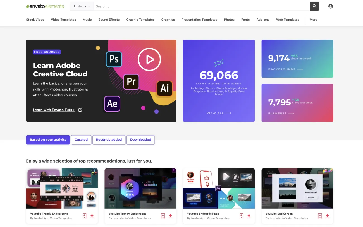Click the arrow next to BACKGROUNDS
Image resolution: width=363 pixels, height=227 pixels.
click(300, 69)
